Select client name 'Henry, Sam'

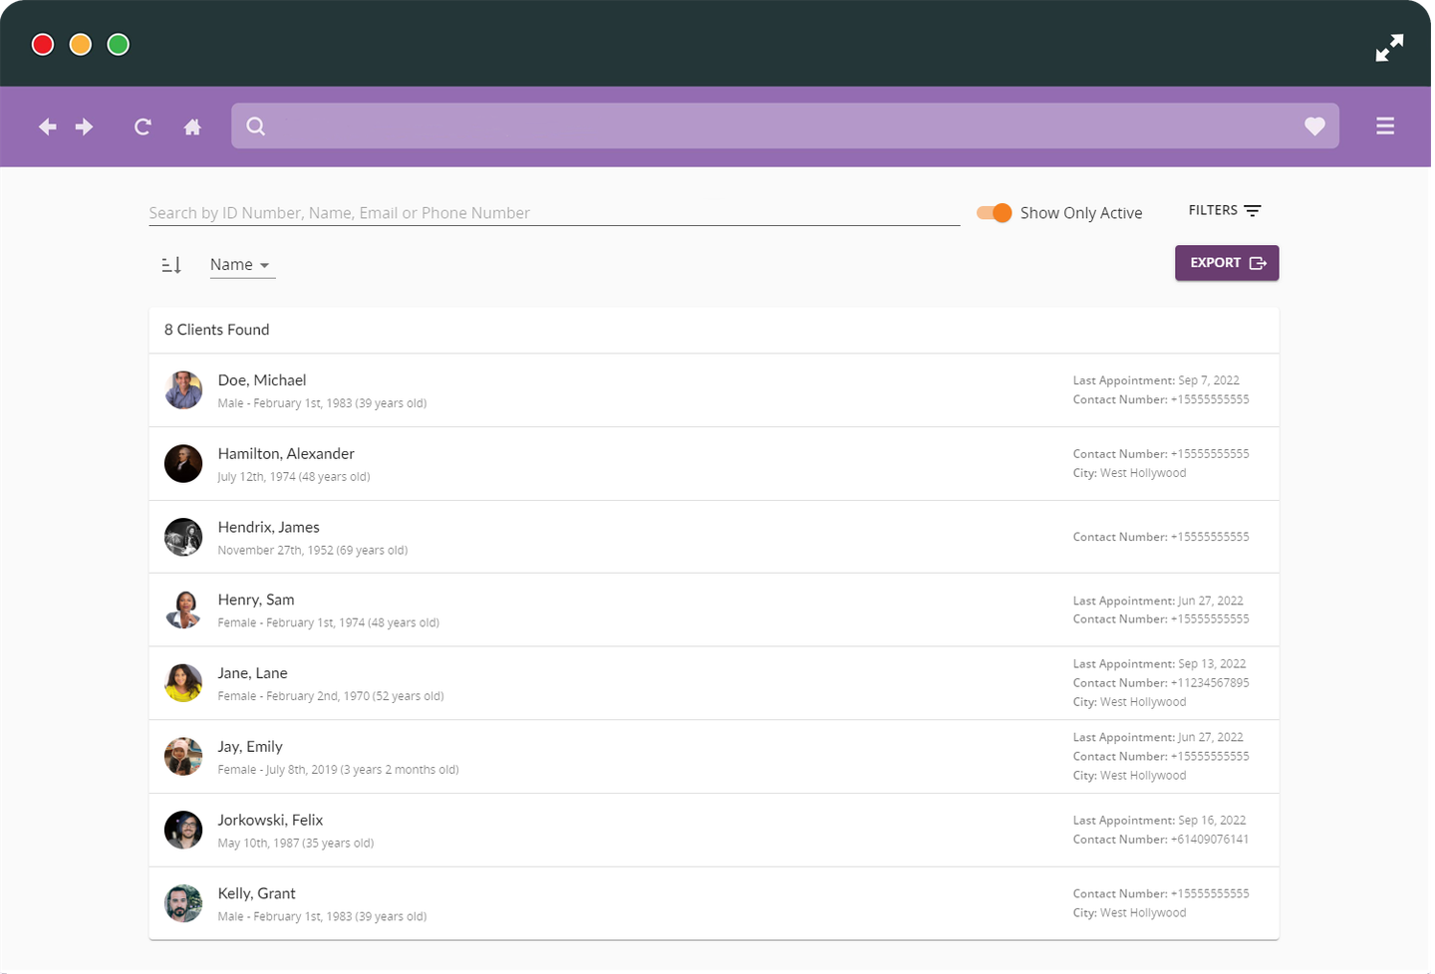[x=256, y=600]
